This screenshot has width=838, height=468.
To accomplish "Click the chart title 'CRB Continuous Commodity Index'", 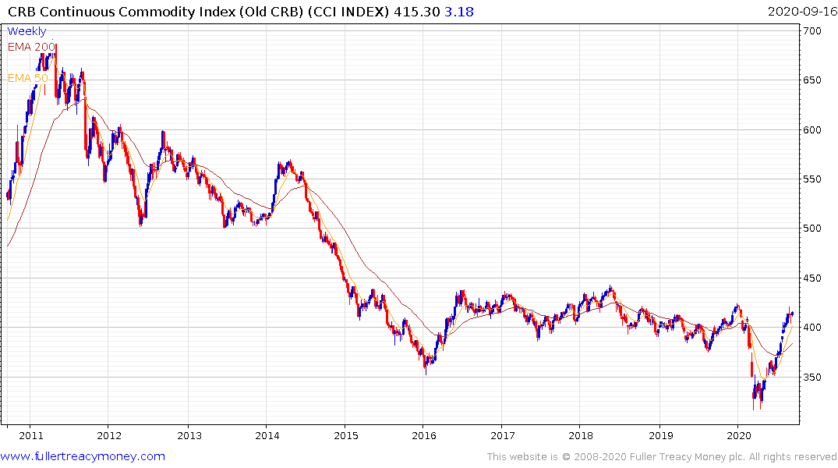I will 122,12.
